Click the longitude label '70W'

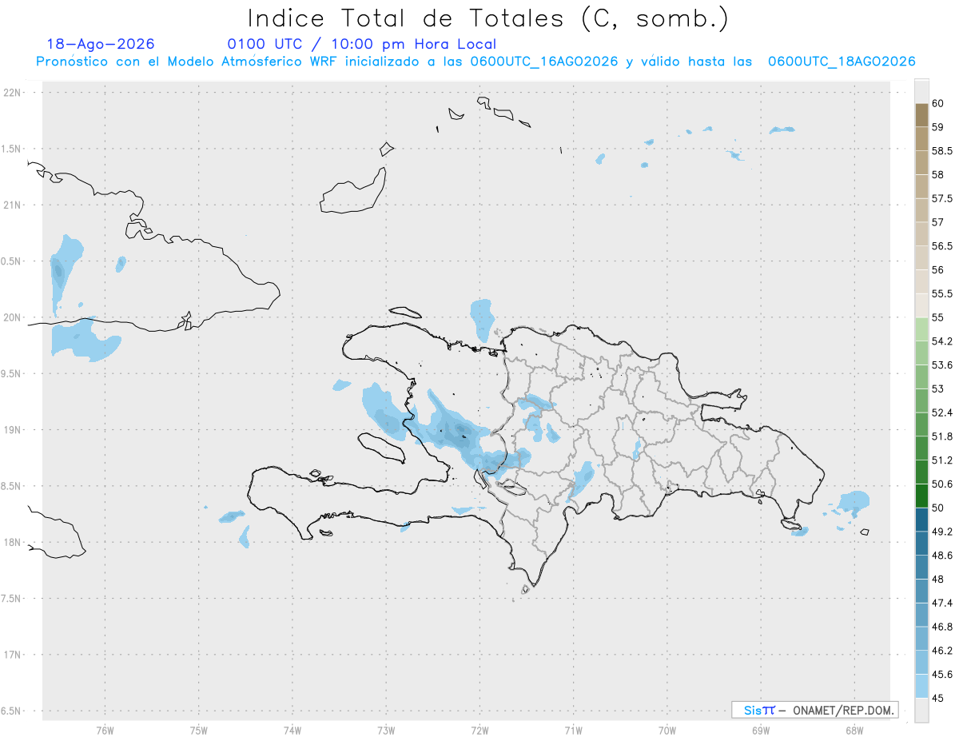pos(667,731)
